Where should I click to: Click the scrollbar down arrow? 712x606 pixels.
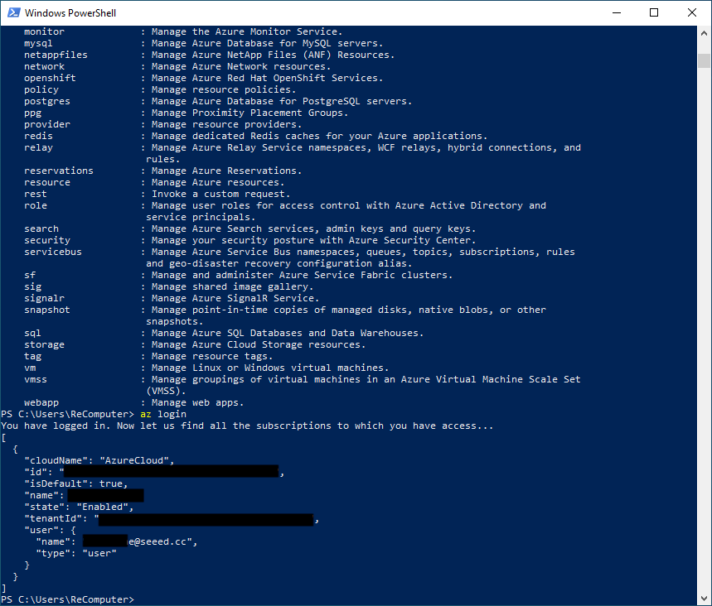(704, 599)
